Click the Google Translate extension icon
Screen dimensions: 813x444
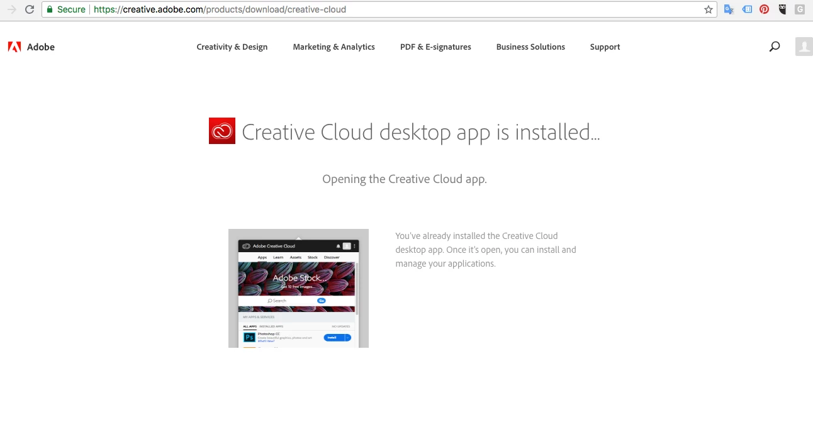(x=729, y=9)
